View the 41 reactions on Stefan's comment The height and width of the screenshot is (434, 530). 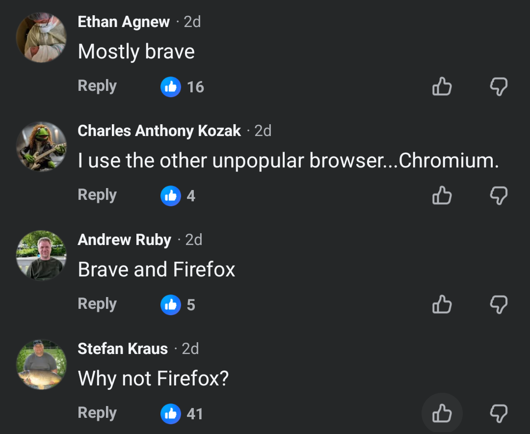tap(182, 413)
